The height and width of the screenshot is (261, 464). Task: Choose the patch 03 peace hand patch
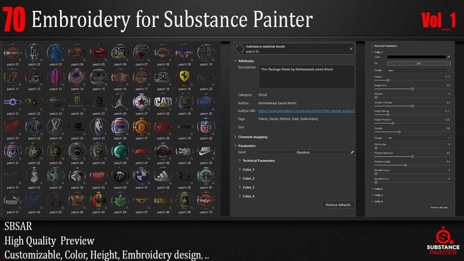pyautogui.click(x=56, y=53)
